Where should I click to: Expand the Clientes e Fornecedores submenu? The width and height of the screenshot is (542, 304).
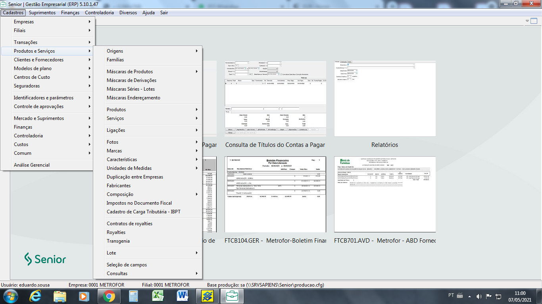(x=48, y=60)
